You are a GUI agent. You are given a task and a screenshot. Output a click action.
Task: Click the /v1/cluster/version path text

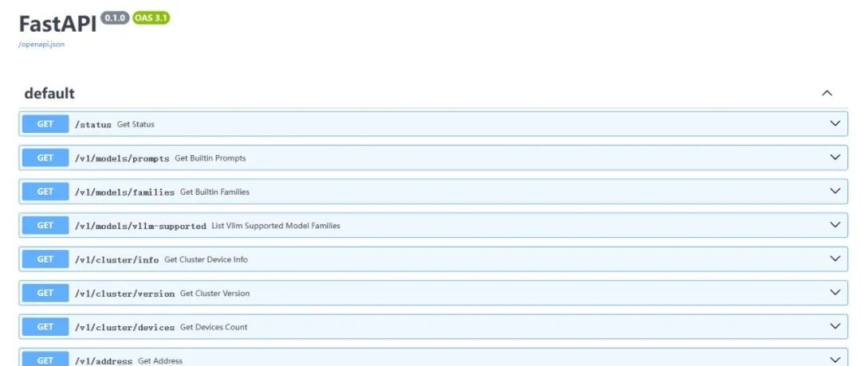124,294
